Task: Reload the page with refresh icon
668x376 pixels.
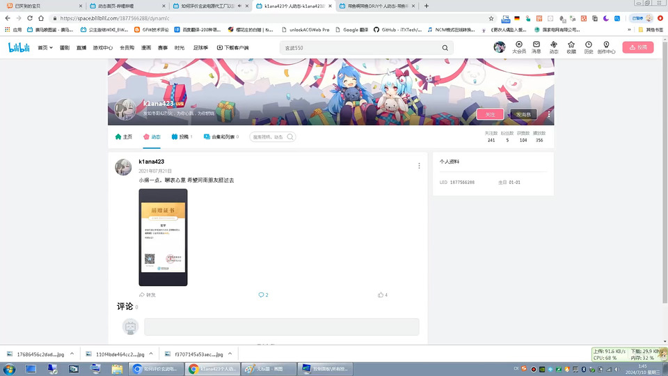Action: [x=30, y=18]
